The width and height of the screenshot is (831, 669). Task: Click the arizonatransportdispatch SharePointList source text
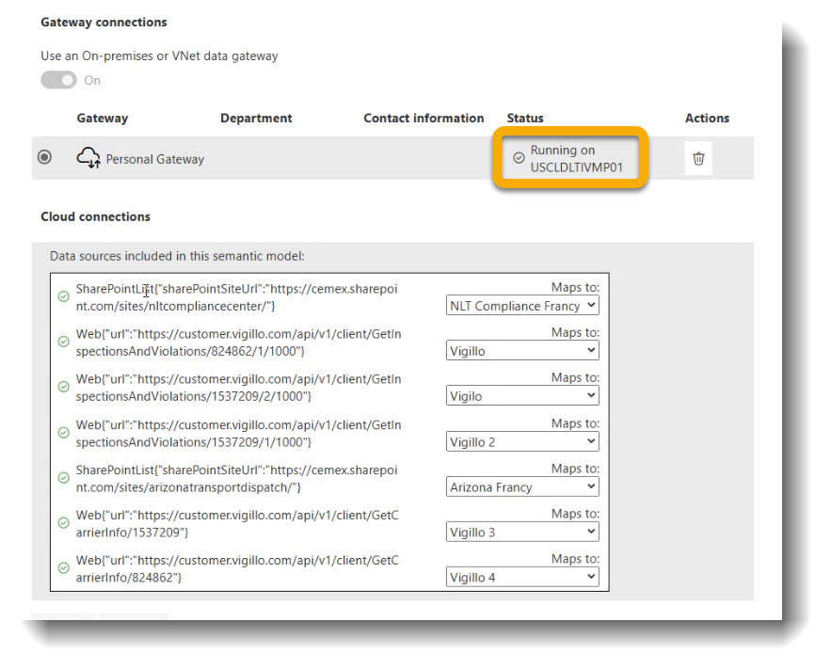click(236, 478)
